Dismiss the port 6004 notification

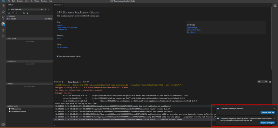pyautogui.click(x=274, y=109)
